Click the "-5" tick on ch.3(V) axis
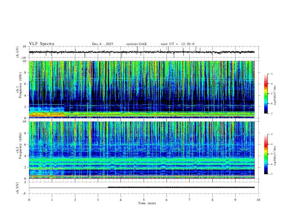The height and width of the screenshot is (224, 291). (x=25, y=194)
